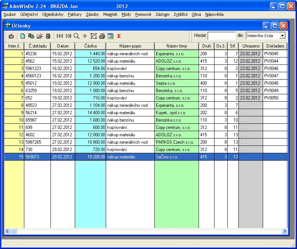Open the Záznam menu
This screenshot has width=297, height=249.
click(x=163, y=14)
